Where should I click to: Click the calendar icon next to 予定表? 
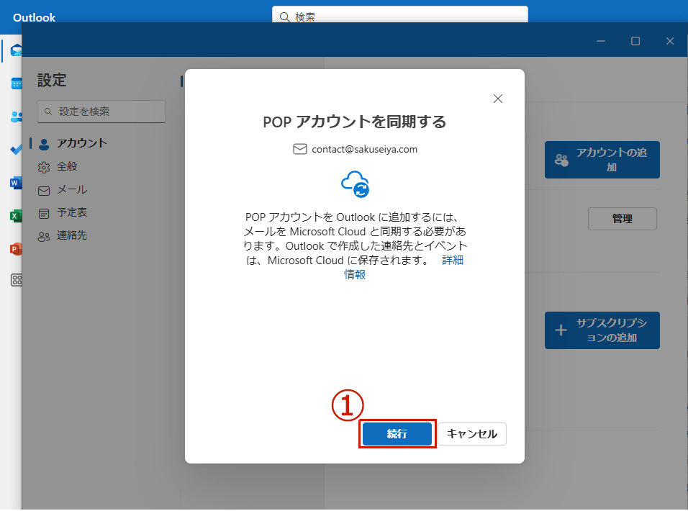[44, 214]
